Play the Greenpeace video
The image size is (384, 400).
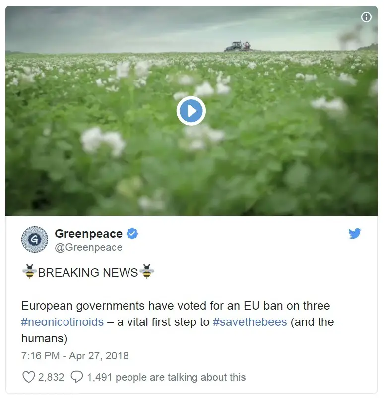click(x=191, y=111)
